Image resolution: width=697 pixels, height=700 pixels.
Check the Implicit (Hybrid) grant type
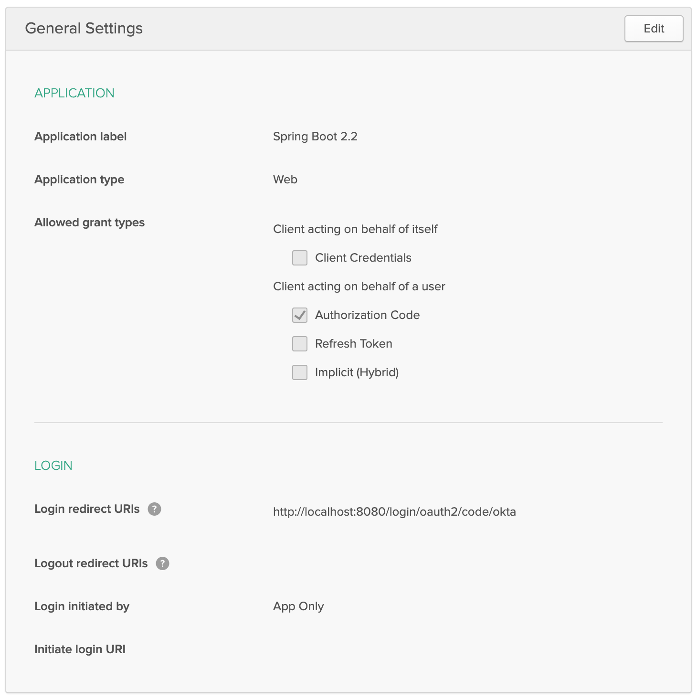pyautogui.click(x=300, y=372)
